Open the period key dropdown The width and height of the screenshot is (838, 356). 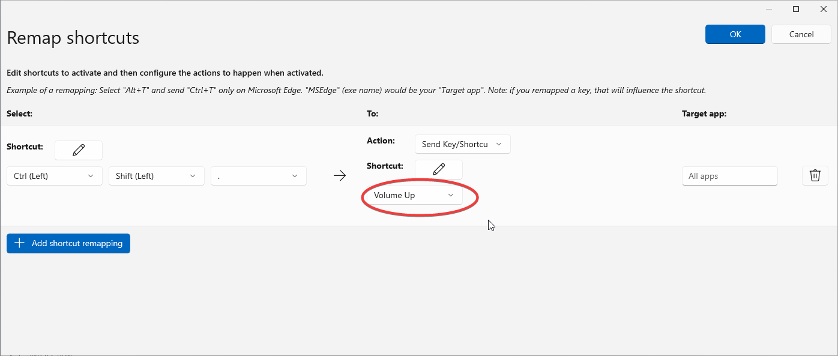[x=258, y=176]
